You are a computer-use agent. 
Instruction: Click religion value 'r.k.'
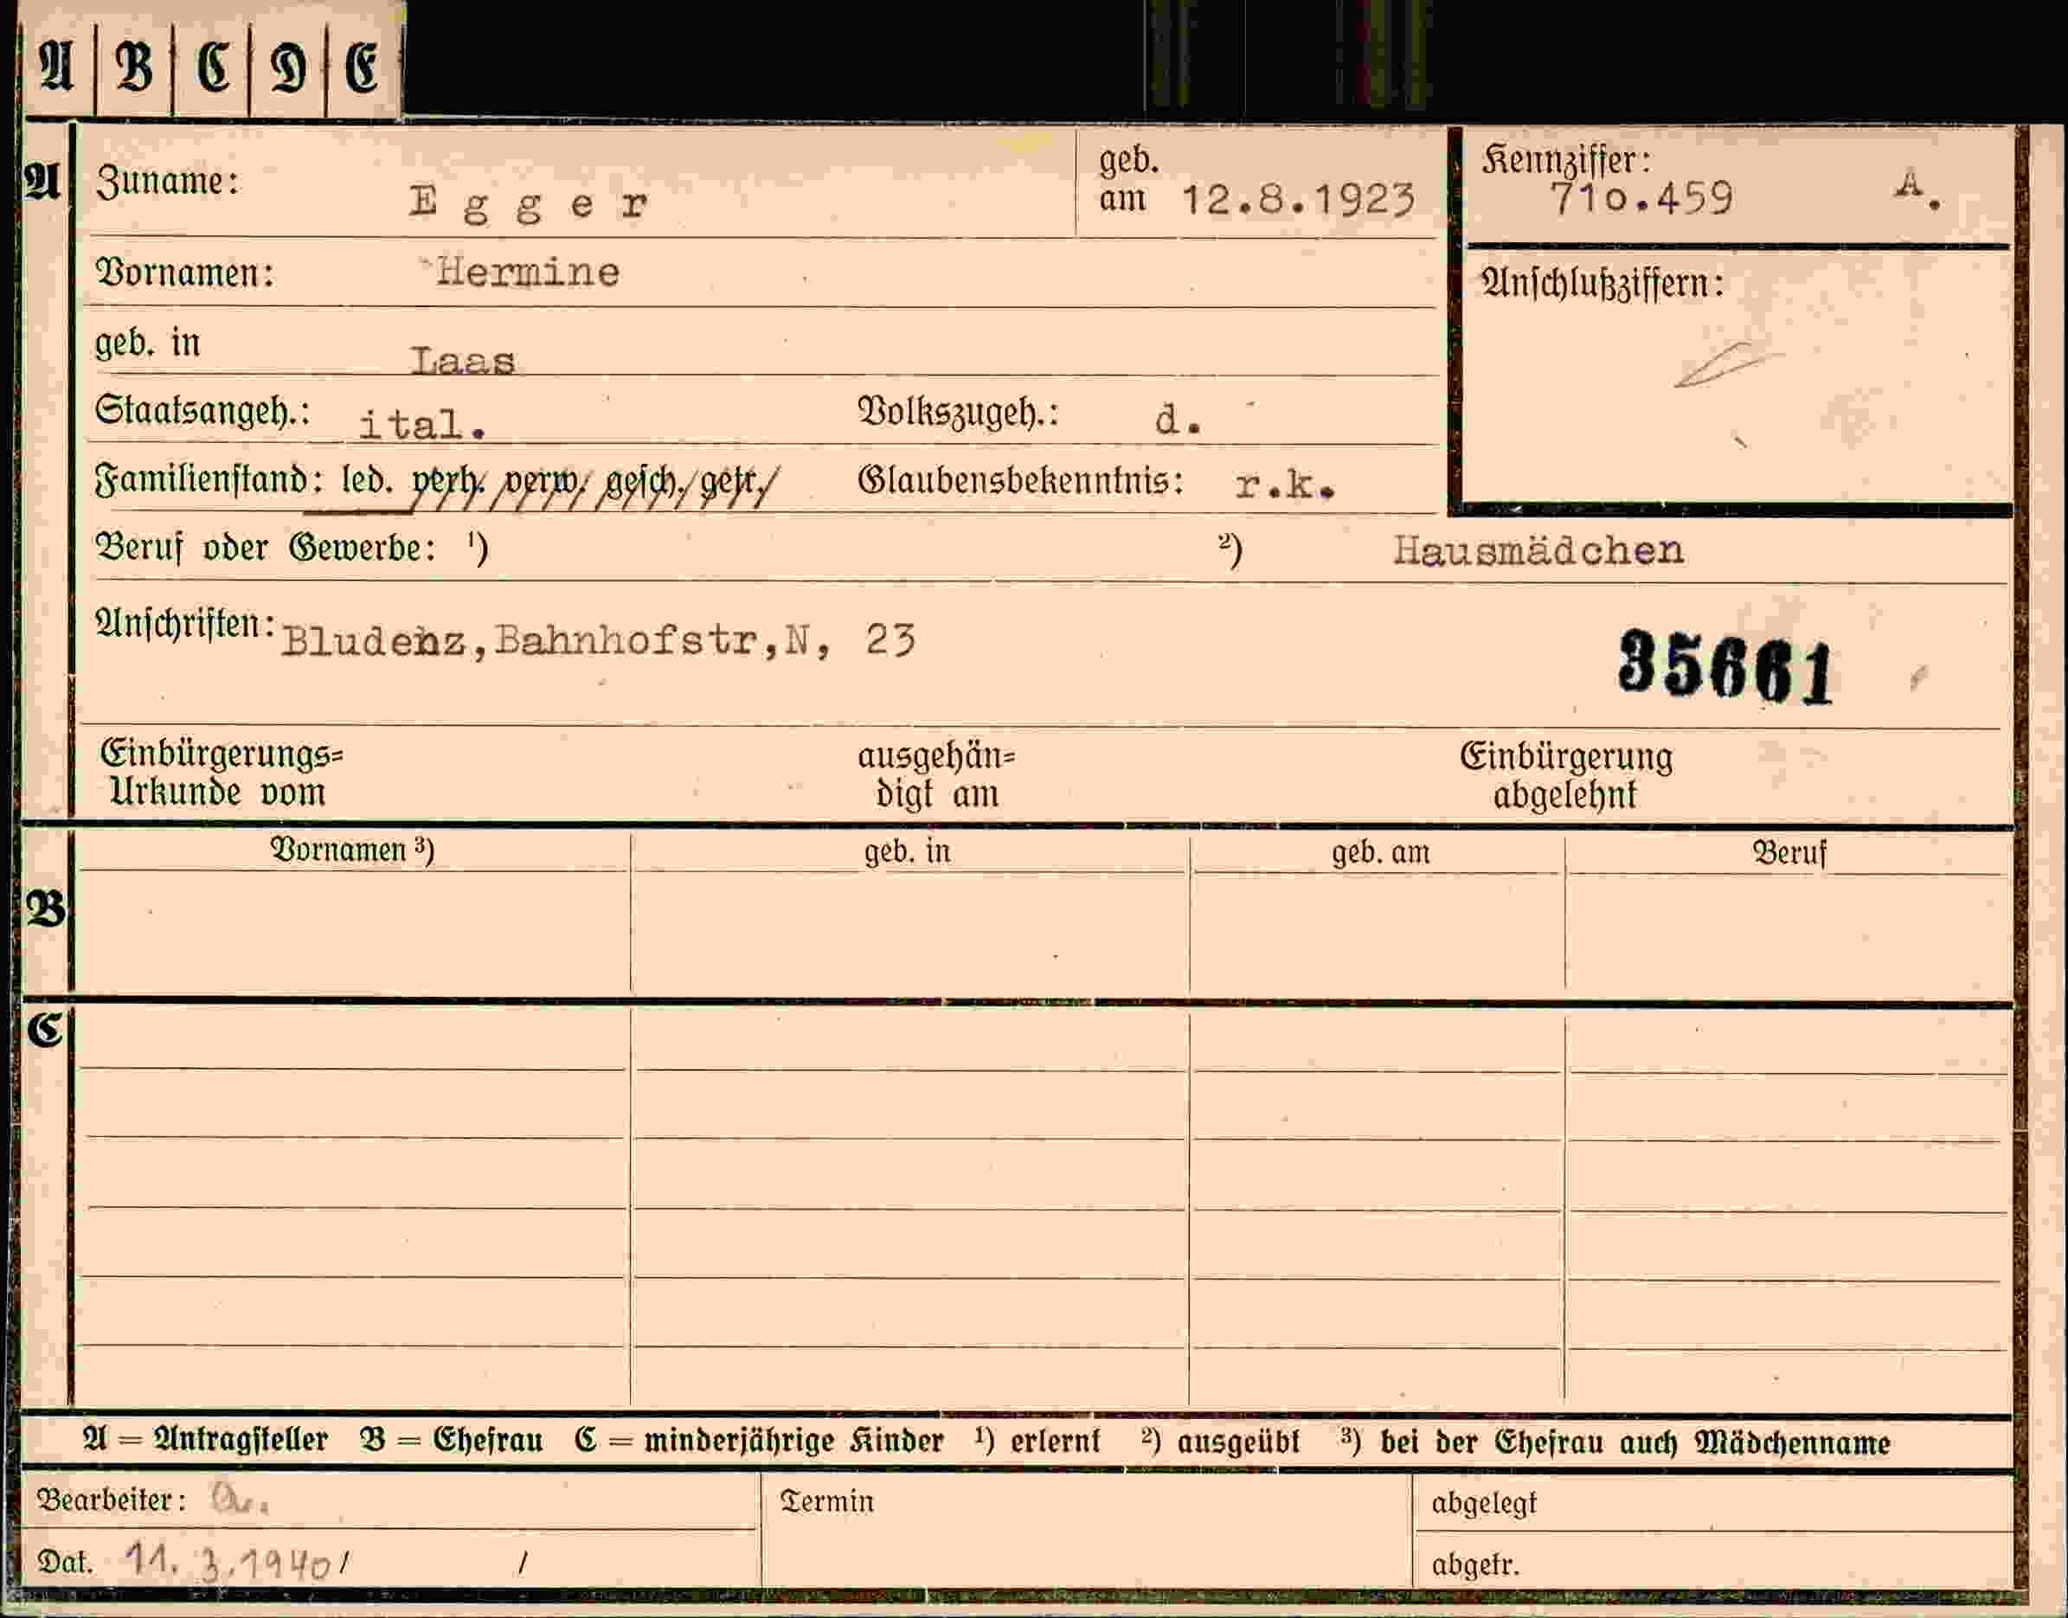pos(1285,486)
